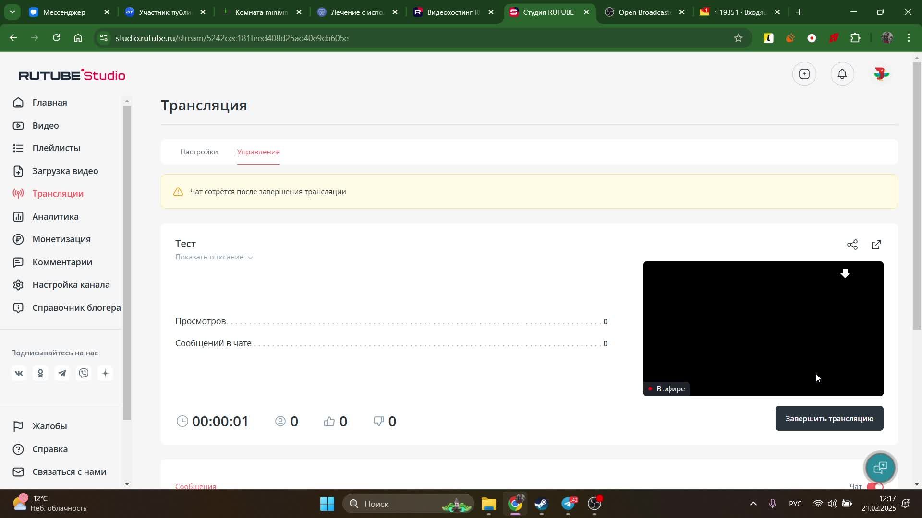
Task: Open the user profile avatar menu
Action: point(881,74)
